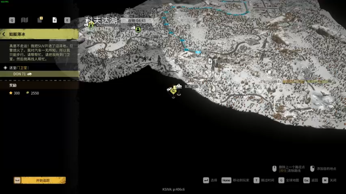Click the money reward coin icon

click(28, 93)
